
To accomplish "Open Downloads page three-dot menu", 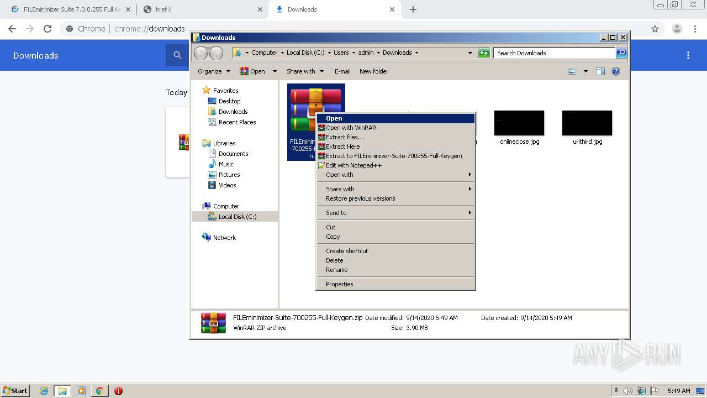I will 688,55.
